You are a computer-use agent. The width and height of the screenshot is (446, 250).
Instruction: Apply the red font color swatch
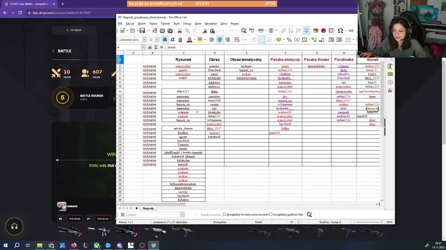[189, 40]
